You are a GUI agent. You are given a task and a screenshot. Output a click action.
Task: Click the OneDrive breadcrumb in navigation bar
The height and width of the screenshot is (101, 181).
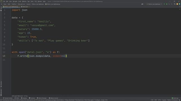(x=14, y=4)
